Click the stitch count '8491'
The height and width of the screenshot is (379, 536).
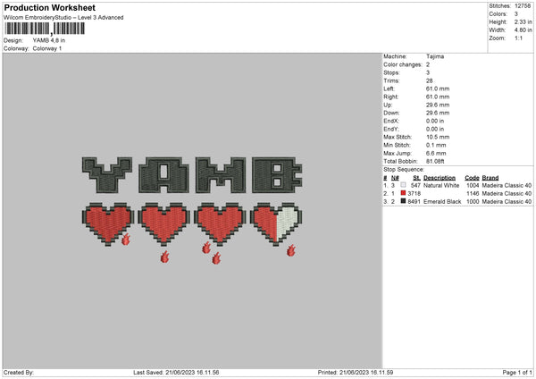pyautogui.click(x=414, y=201)
